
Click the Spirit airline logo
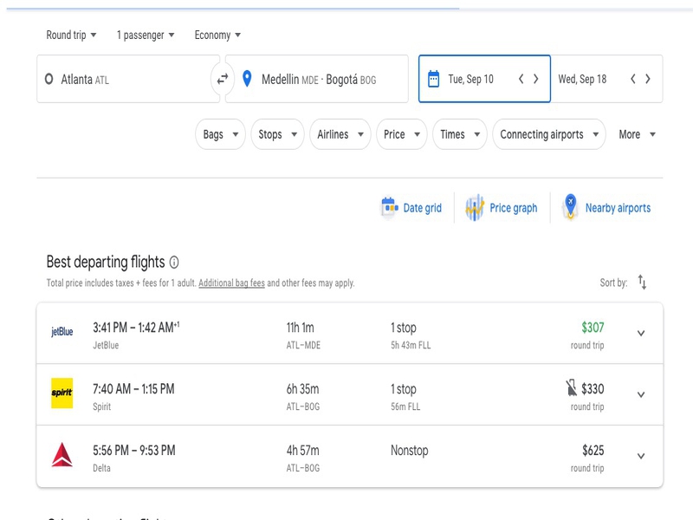click(x=62, y=393)
